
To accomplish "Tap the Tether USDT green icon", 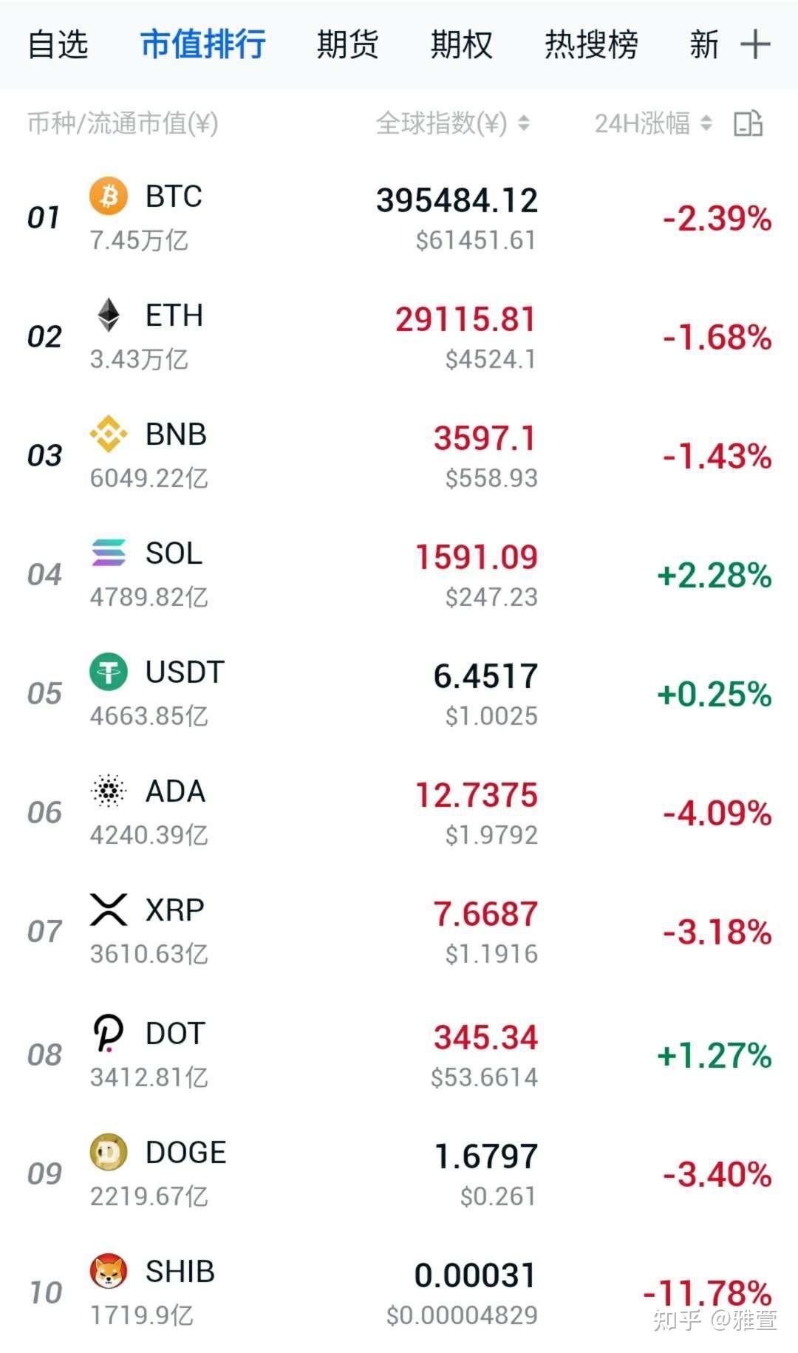I will (109, 672).
